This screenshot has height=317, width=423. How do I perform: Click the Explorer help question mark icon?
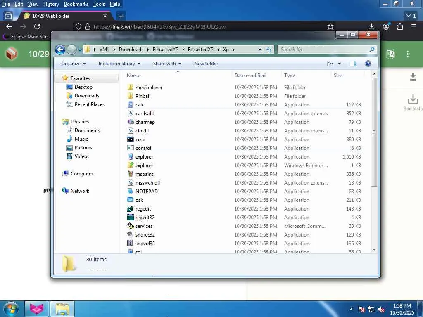pos(368,63)
